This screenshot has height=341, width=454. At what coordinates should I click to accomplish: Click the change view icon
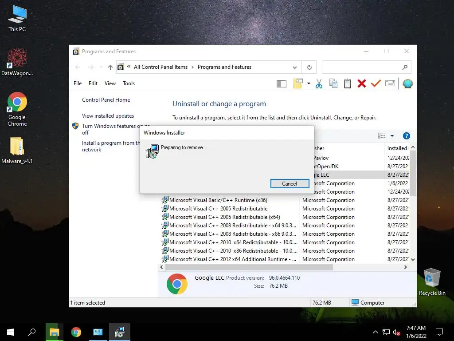pos(382,136)
